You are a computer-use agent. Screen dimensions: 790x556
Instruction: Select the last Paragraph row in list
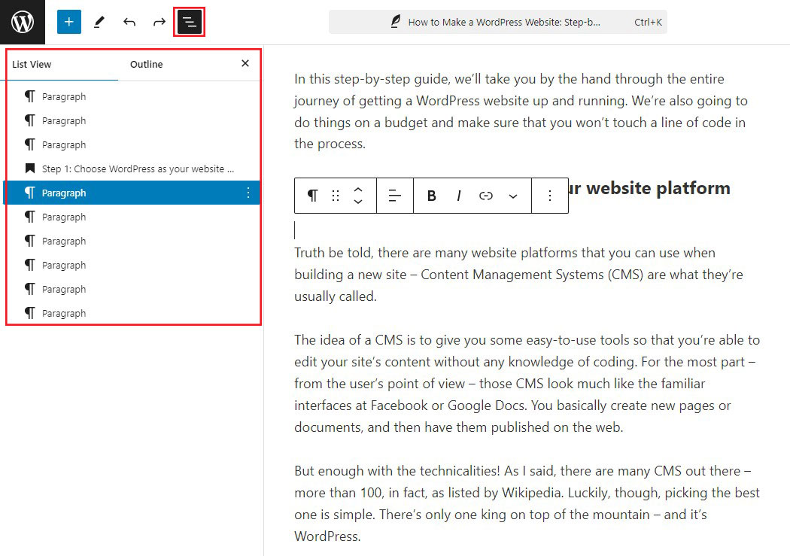[133, 313]
